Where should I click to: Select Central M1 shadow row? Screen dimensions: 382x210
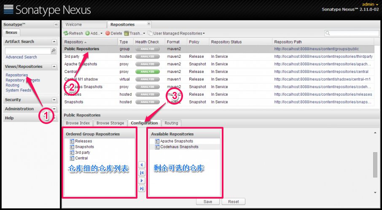218,79
